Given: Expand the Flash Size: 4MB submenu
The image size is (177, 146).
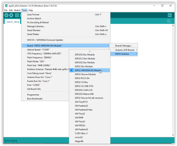Looking at the screenshot, I should coord(45,65).
